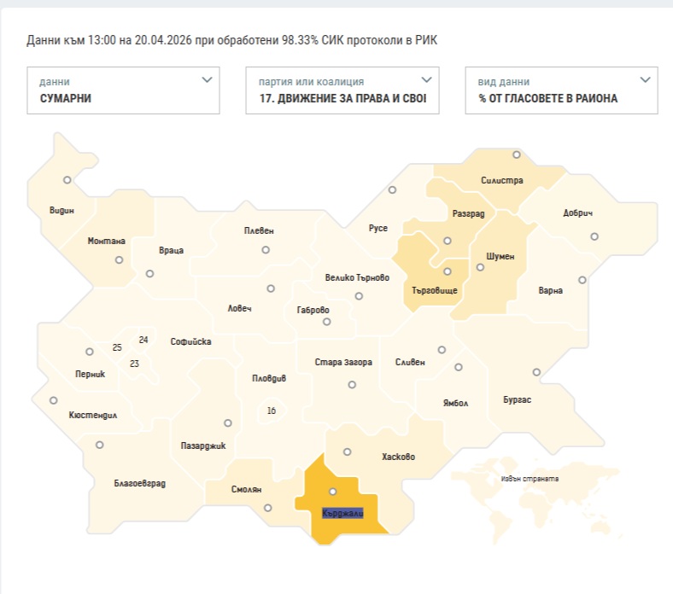
Task: Open the 'данни' СУМАРНИ dropdown
Action: coord(123,90)
